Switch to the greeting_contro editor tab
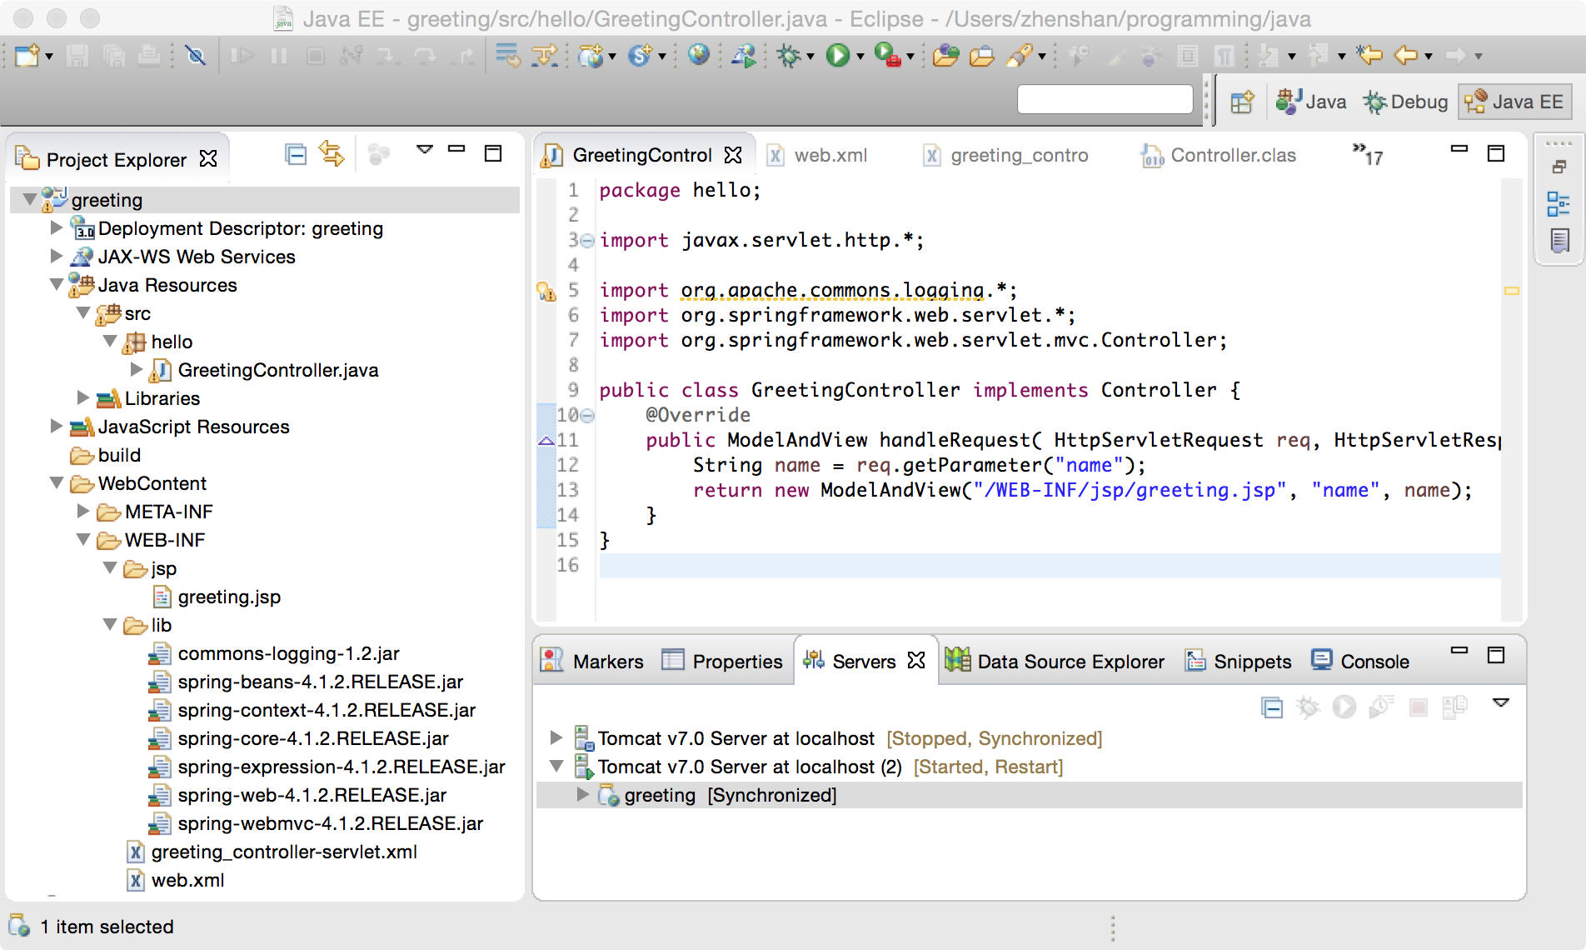 tap(1006, 155)
